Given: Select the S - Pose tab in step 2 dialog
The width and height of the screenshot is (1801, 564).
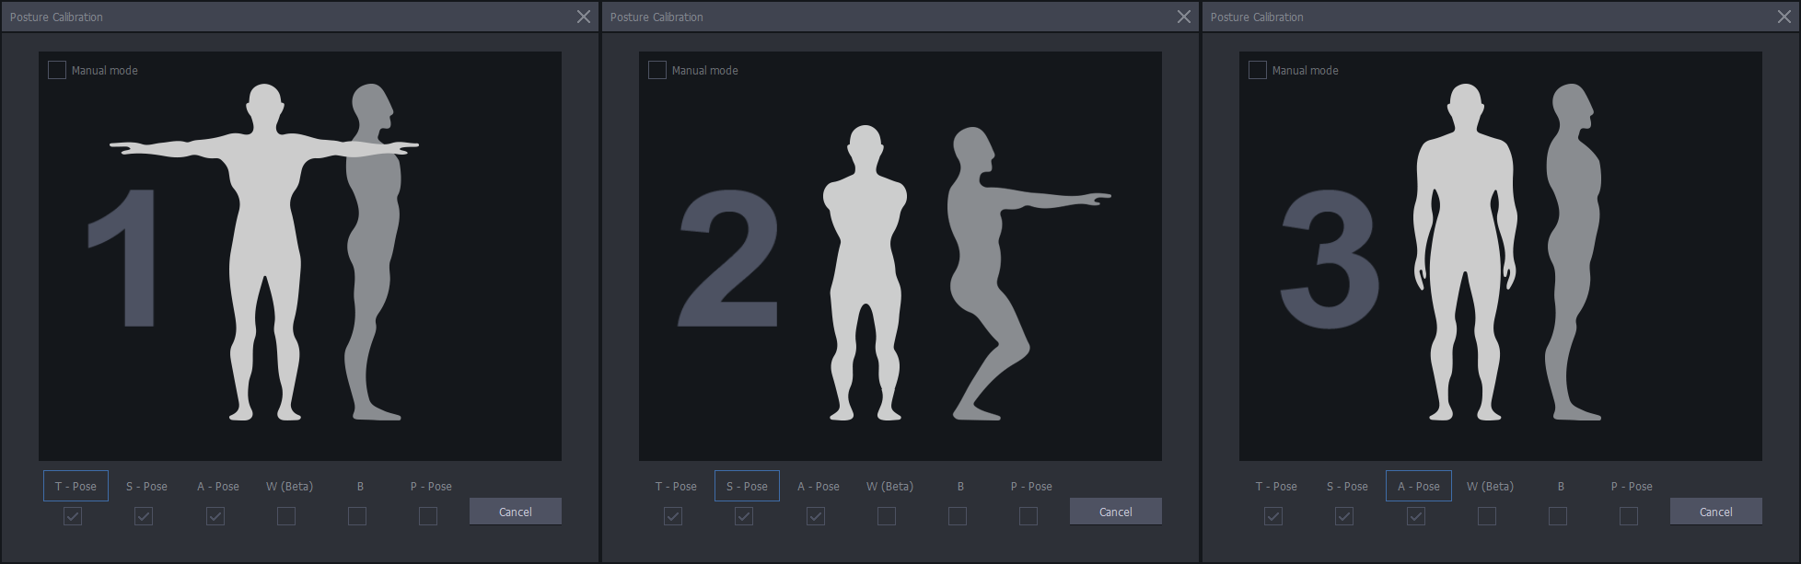Looking at the screenshot, I should pyautogui.click(x=747, y=486).
